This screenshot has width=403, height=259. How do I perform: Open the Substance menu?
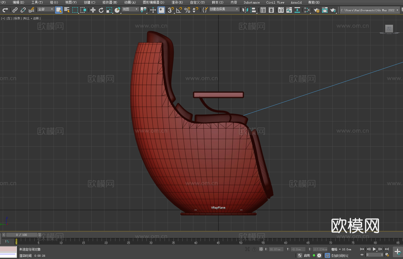coord(252,2)
